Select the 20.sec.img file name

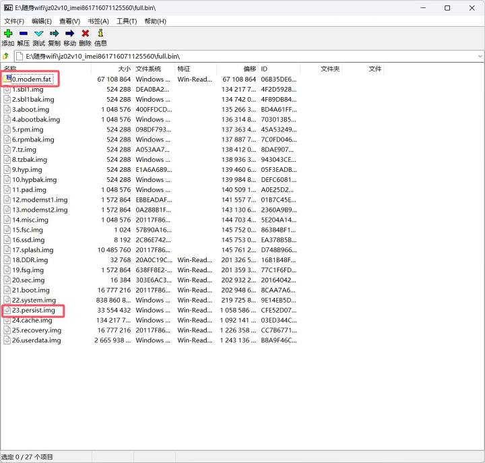28,280
